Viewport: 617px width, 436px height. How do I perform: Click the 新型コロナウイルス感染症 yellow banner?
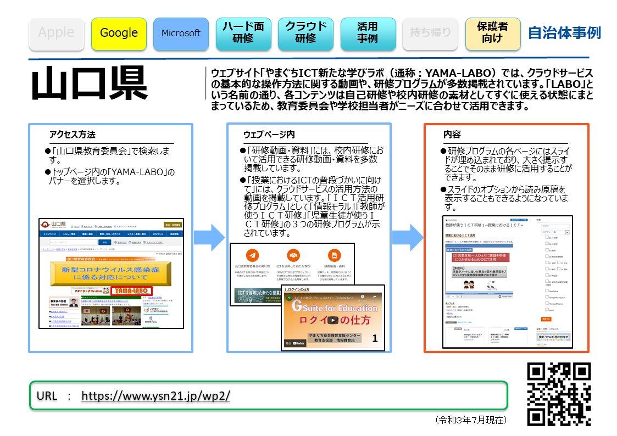pos(110,273)
